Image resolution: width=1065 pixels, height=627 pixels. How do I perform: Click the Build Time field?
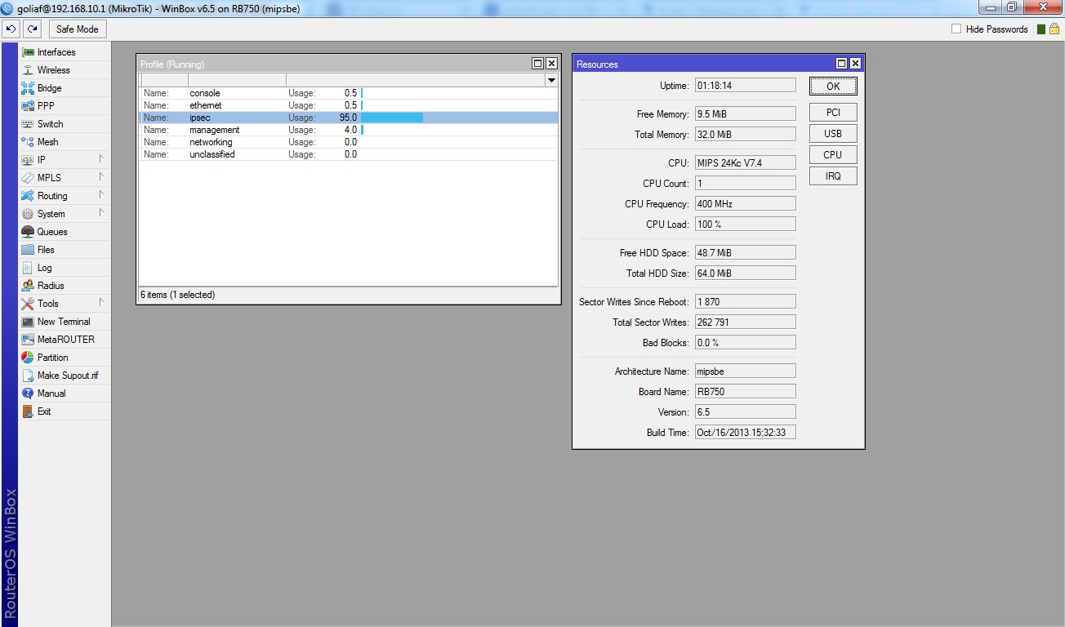click(745, 433)
